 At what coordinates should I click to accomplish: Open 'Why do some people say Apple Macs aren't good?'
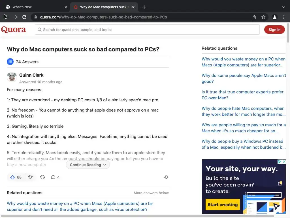(244, 78)
